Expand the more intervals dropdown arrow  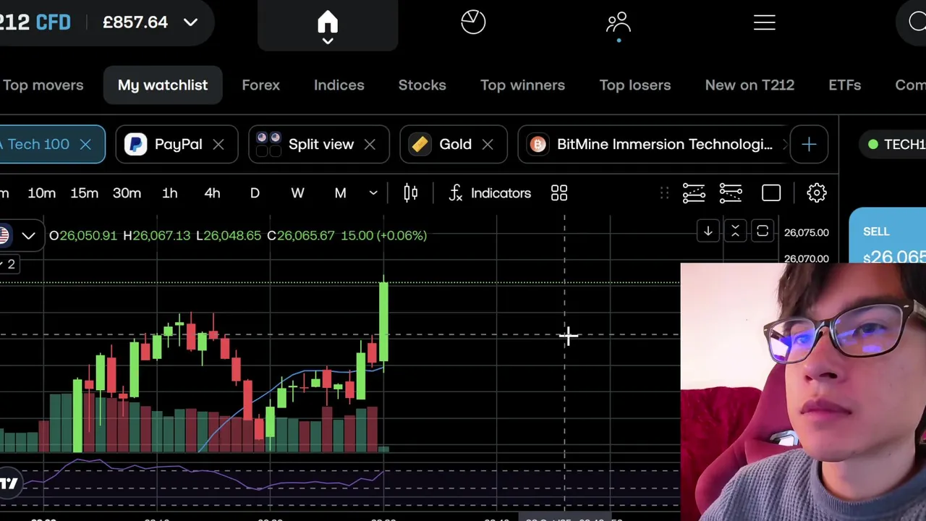click(373, 193)
